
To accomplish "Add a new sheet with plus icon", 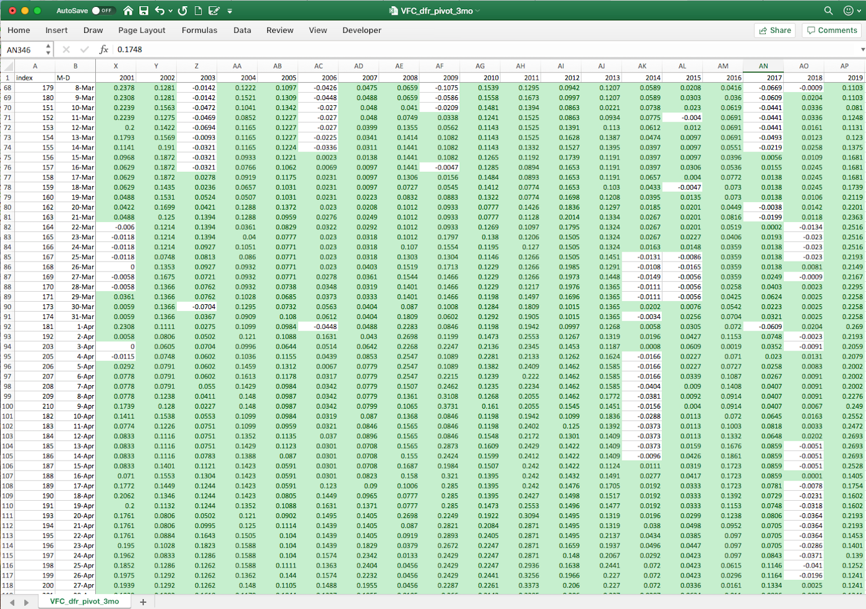I will pos(143,602).
